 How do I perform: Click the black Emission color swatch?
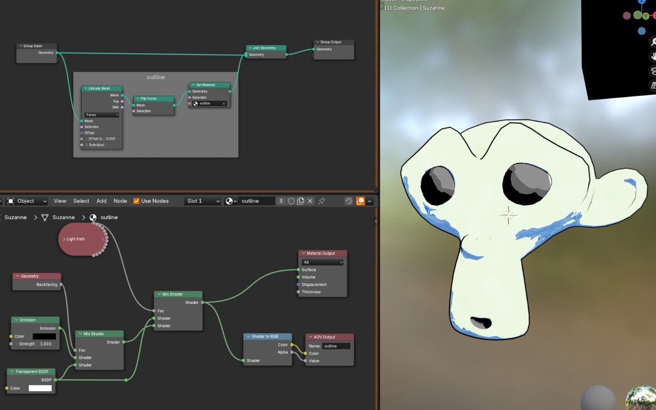pyautogui.click(x=44, y=337)
